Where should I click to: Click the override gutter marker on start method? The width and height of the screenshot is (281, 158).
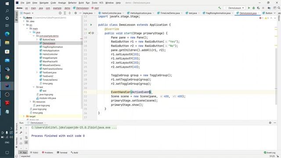point(90,33)
